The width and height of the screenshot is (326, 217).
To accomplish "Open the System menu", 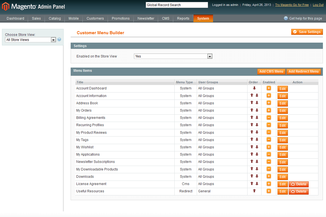I will coord(203,19).
